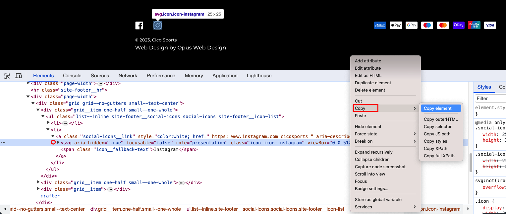Click Copy XPath in submenu

click(x=441, y=149)
